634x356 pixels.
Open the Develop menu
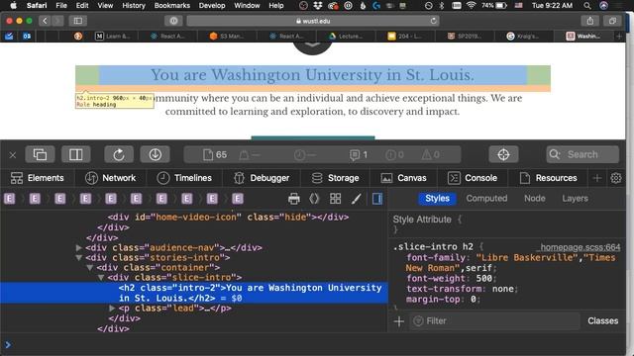coord(212,5)
